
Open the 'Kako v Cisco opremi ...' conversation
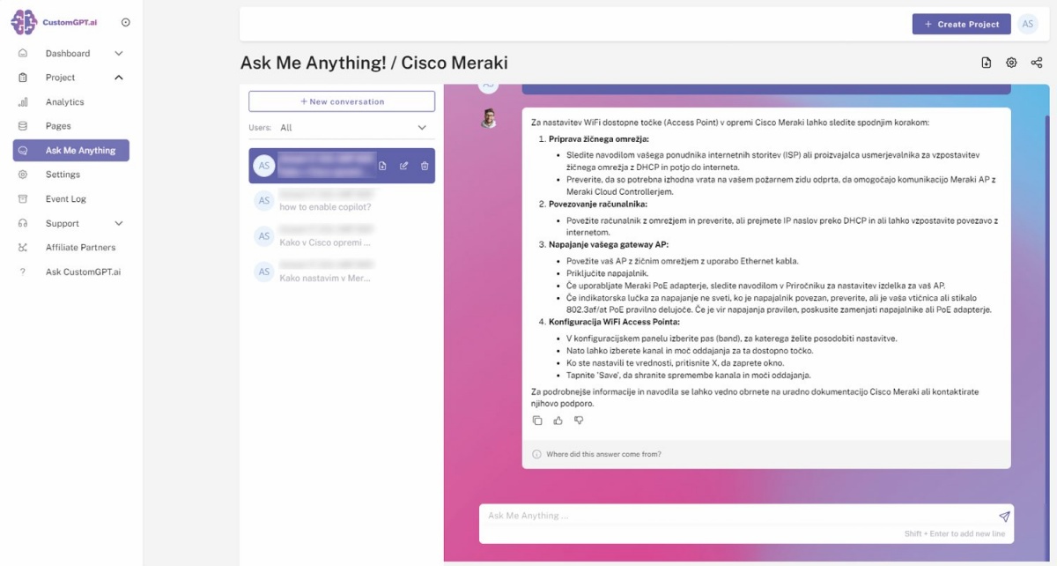coord(342,236)
